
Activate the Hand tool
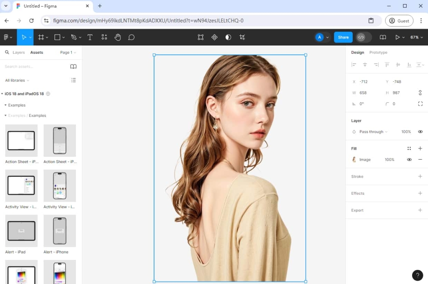click(117, 37)
